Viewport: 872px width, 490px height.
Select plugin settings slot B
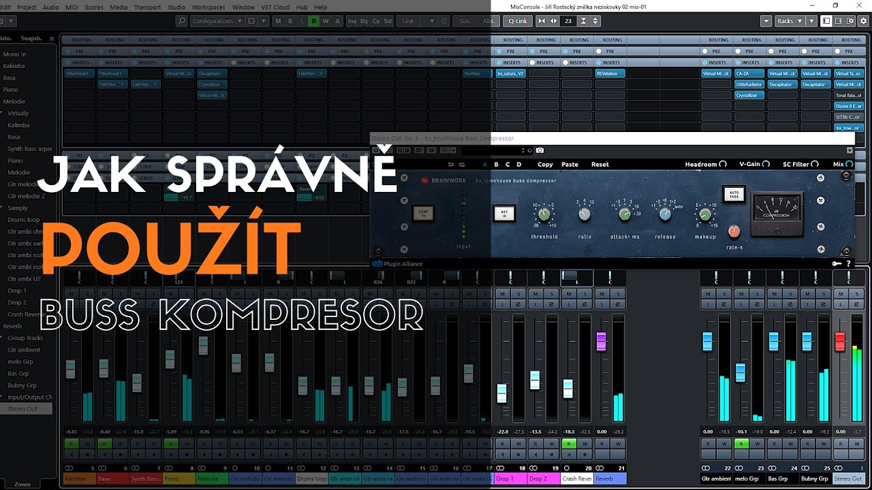pyautogui.click(x=497, y=164)
